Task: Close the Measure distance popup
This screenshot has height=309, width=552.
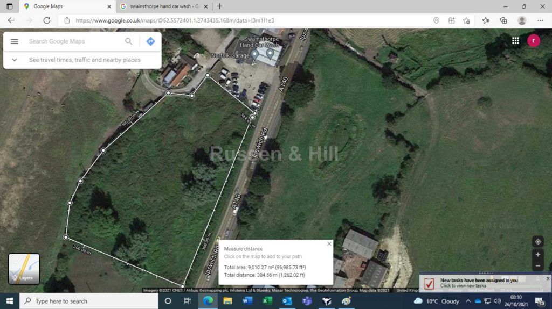Action: pos(329,243)
